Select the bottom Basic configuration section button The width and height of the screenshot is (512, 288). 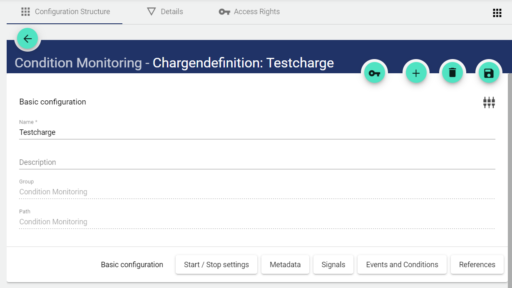pyautogui.click(x=132, y=265)
